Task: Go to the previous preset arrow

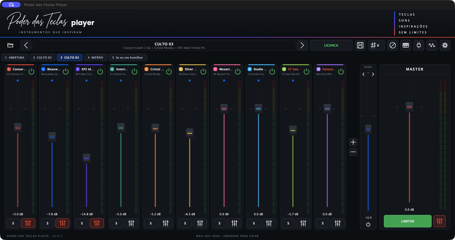Action: pos(26,45)
